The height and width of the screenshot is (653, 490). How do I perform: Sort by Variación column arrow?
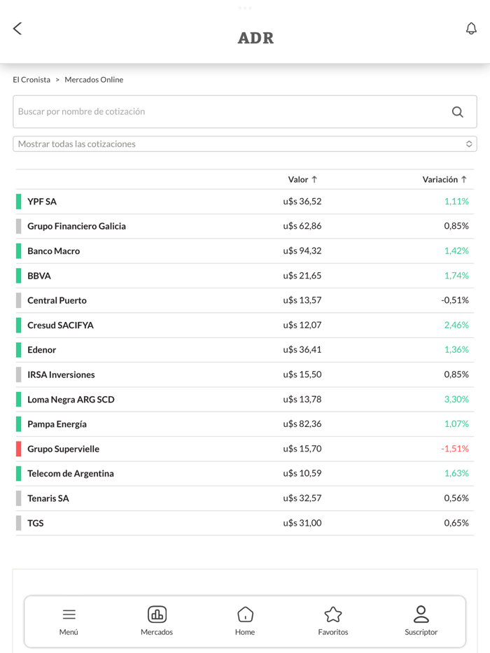coord(463,180)
